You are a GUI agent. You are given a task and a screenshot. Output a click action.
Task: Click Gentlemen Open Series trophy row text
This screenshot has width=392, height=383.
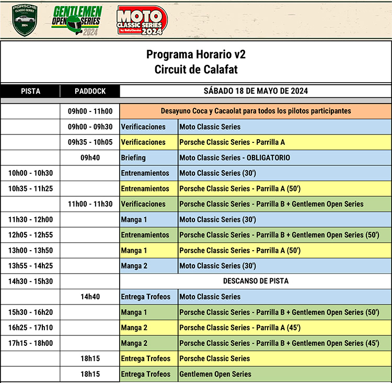[215, 374]
